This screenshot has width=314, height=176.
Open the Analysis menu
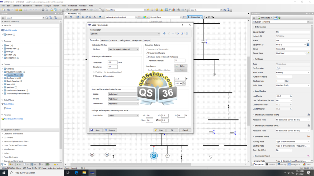pos(48,5)
